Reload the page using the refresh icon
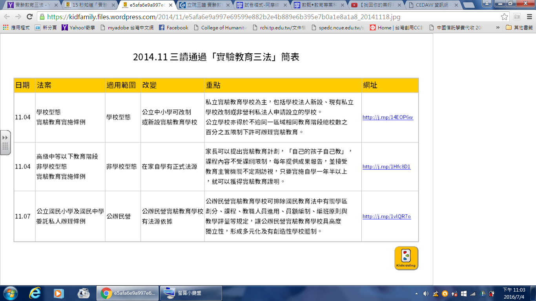This screenshot has height=301, width=536. (29, 18)
